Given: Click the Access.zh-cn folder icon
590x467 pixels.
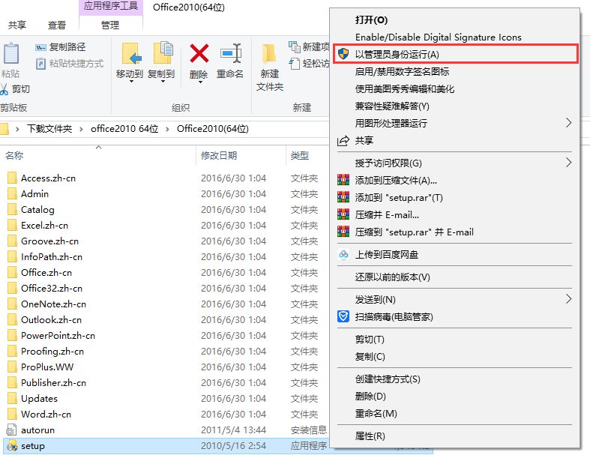Looking at the screenshot, I should click(12, 178).
